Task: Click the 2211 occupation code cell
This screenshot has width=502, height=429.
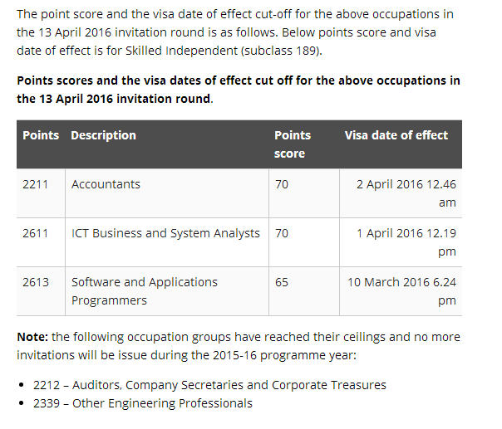Action: click(36, 184)
